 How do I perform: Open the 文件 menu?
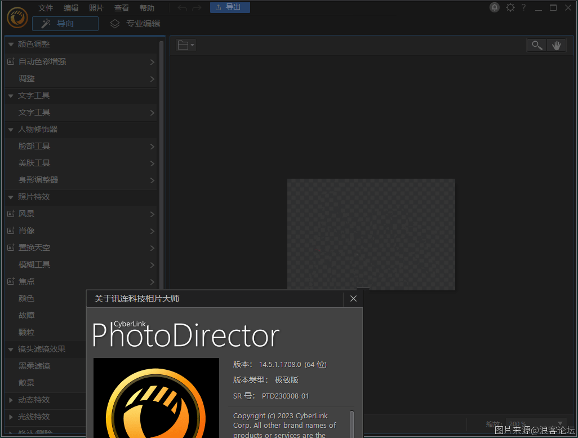click(x=46, y=8)
